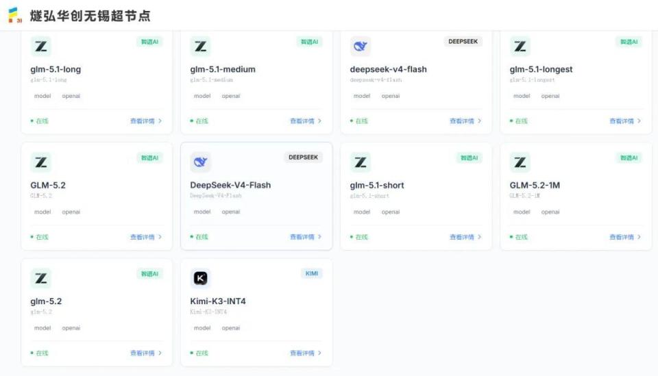The image size is (658, 376).
Task: Click the model tag on glm-5.1-medium
Action: click(x=202, y=96)
